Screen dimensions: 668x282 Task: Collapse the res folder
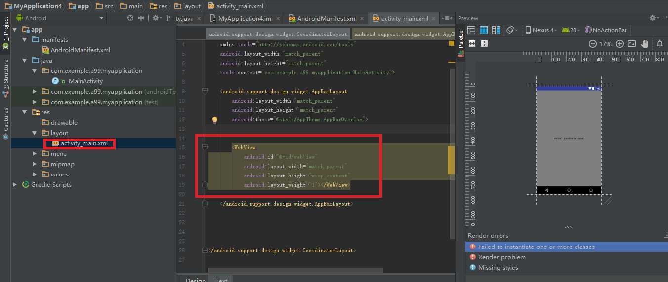tap(25, 112)
